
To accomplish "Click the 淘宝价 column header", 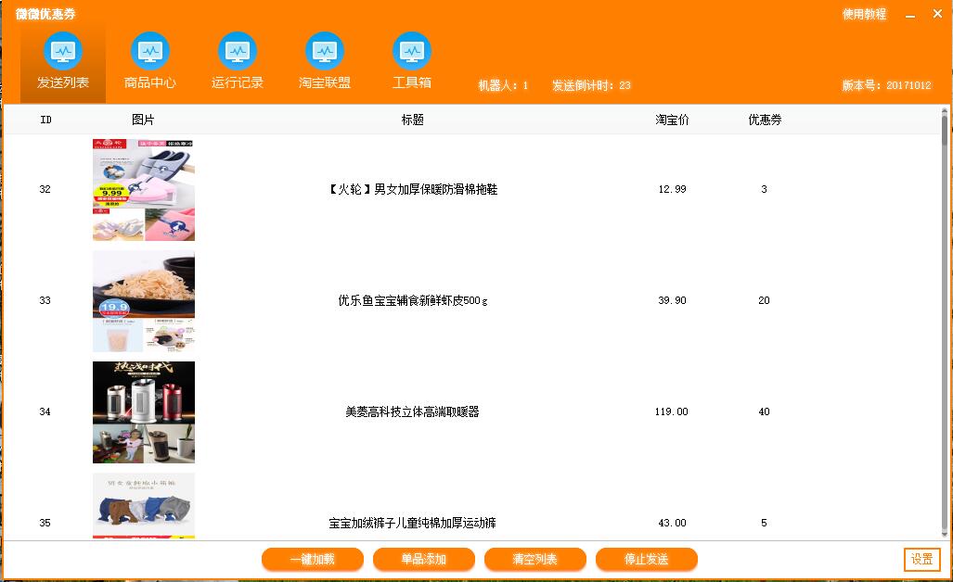I will click(670, 119).
